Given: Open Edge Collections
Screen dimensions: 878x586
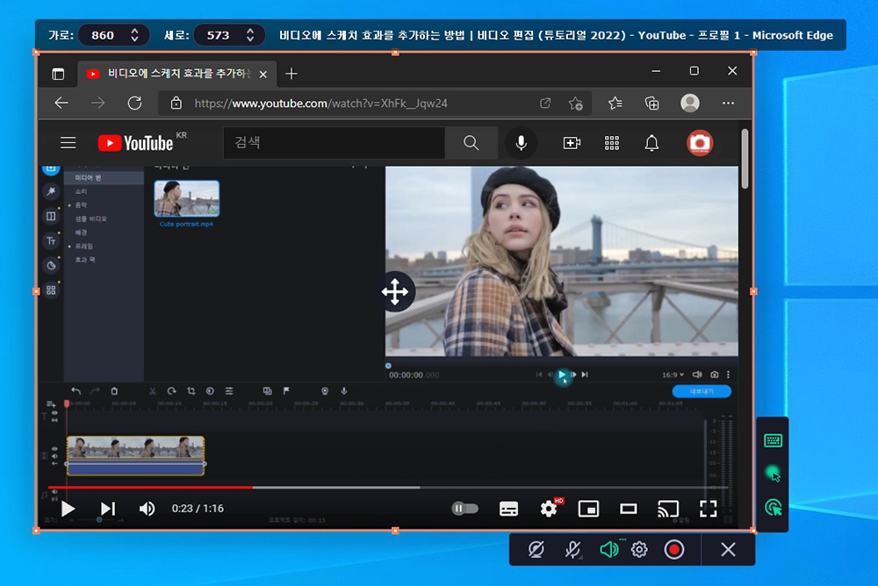Looking at the screenshot, I should click(x=651, y=103).
